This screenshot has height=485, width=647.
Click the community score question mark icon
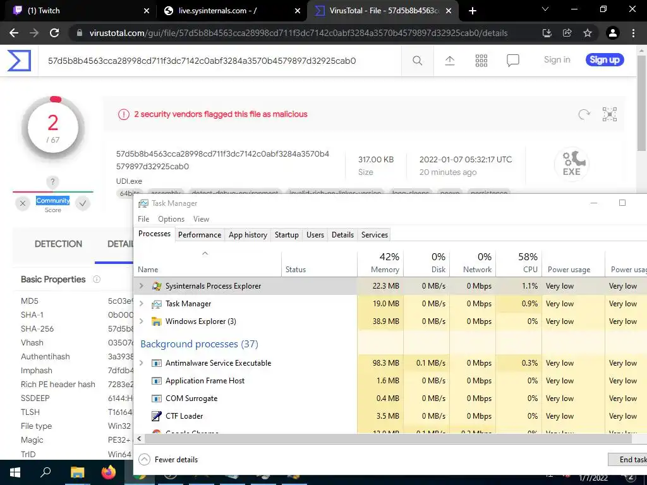(x=52, y=181)
